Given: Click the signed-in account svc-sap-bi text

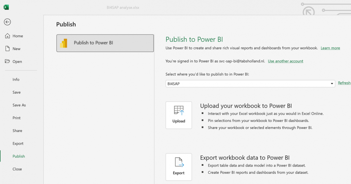Looking at the screenshot, I should point(242,61).
